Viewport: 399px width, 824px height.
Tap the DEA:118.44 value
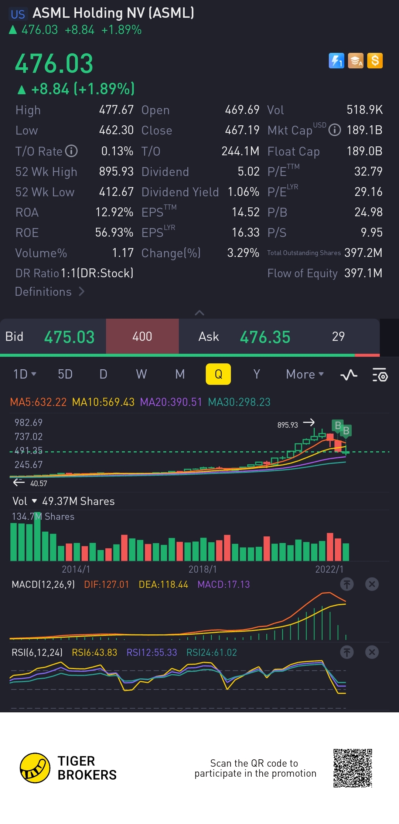click(x=163, y=584)
